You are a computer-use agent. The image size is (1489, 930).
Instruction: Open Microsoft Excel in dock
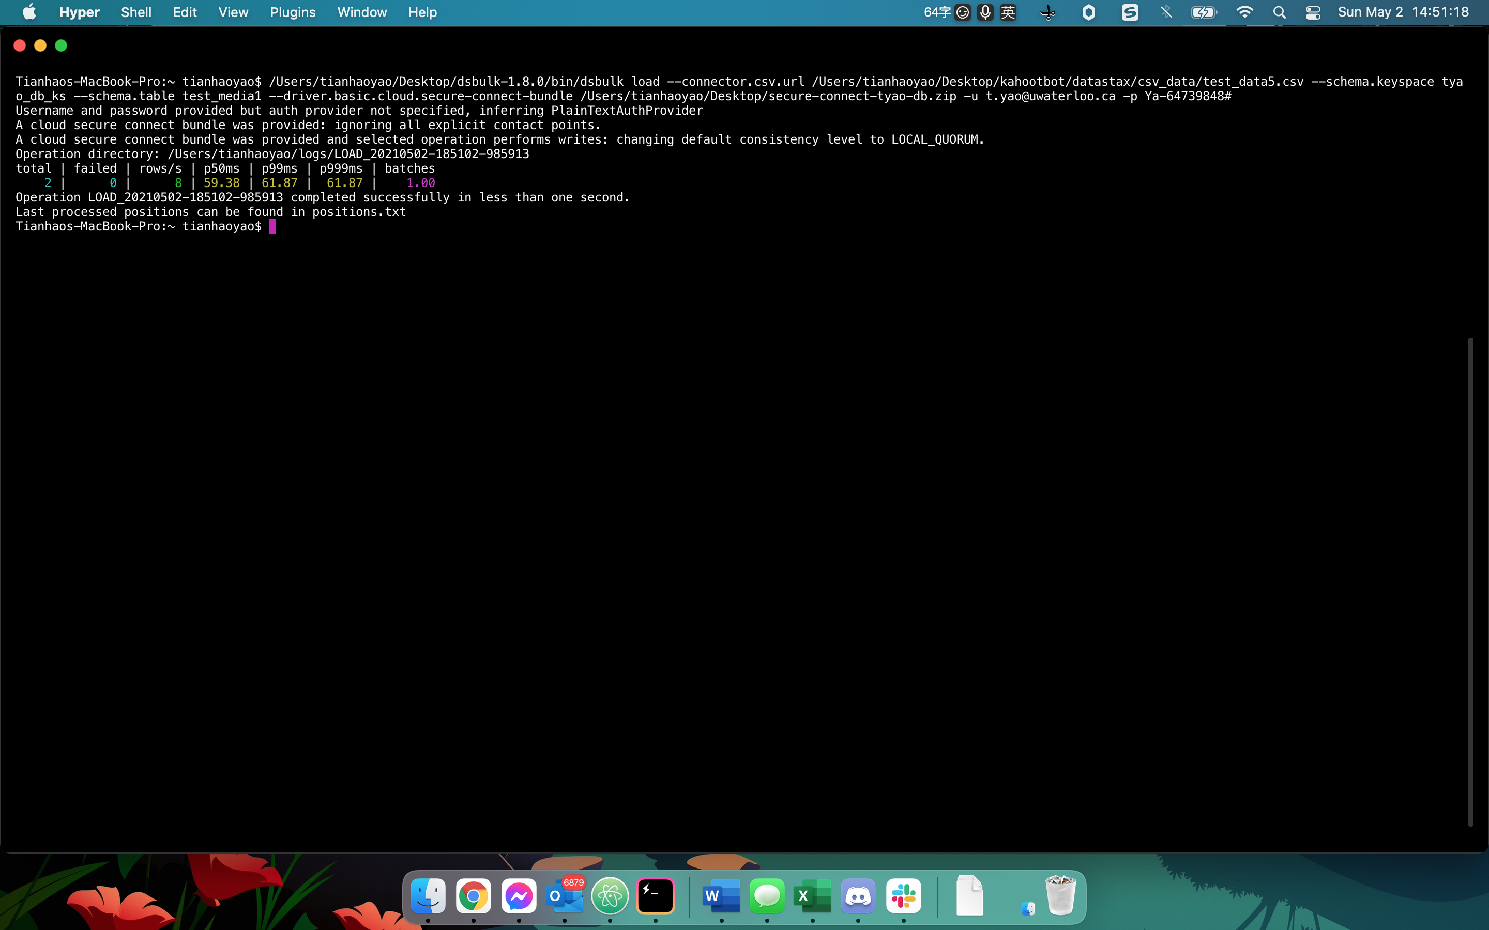(812, 896)
